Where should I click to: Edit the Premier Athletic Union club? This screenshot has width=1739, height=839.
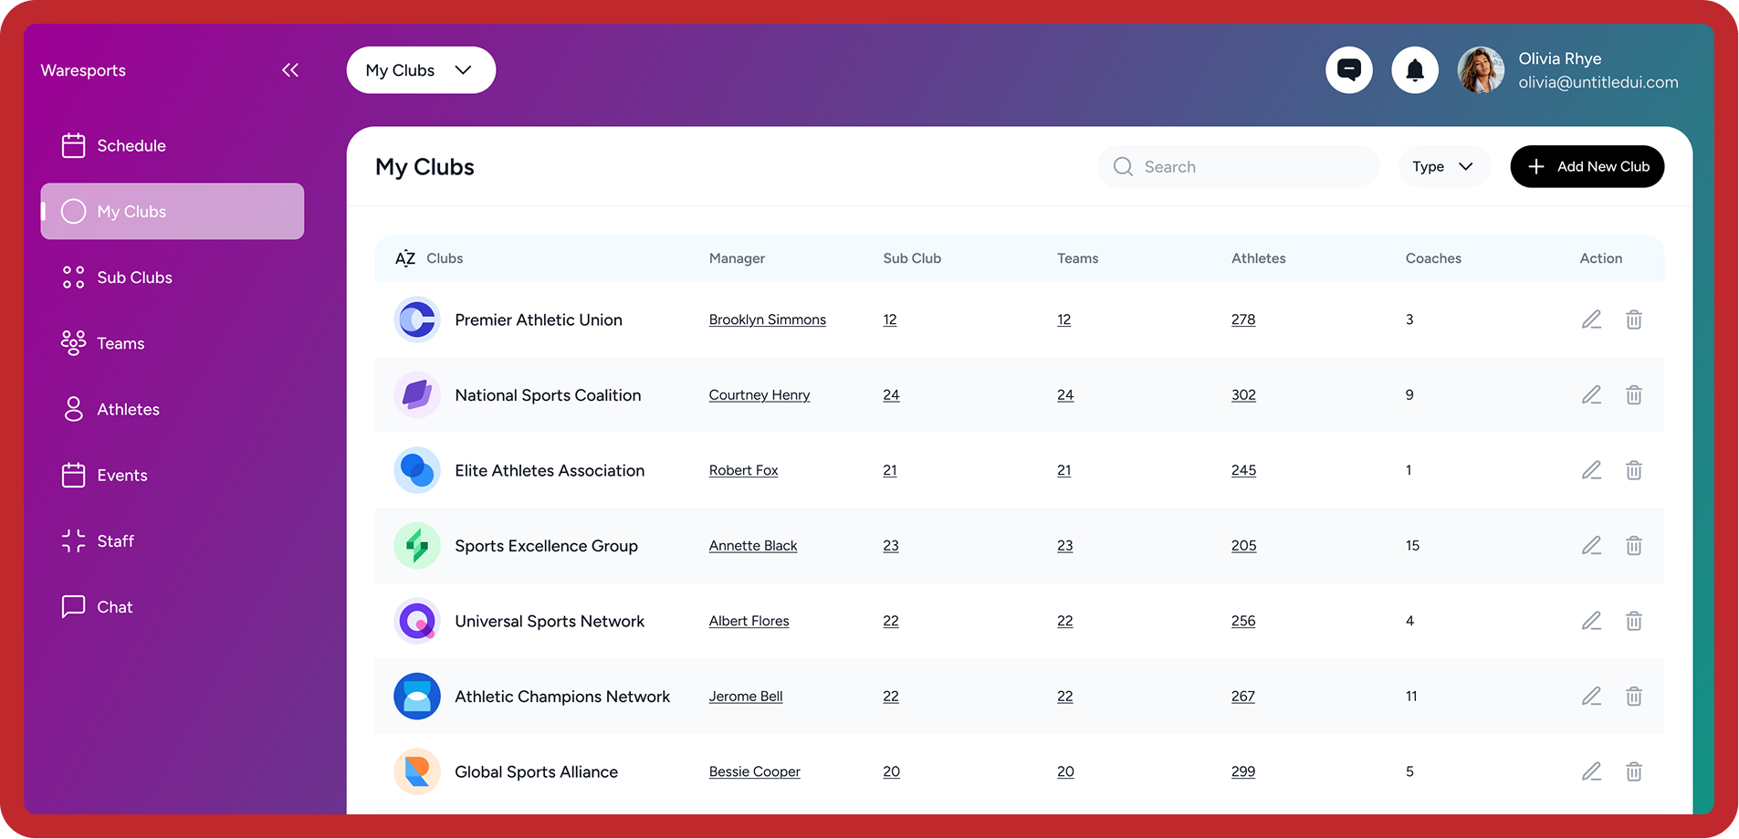tap(1591, 320)
